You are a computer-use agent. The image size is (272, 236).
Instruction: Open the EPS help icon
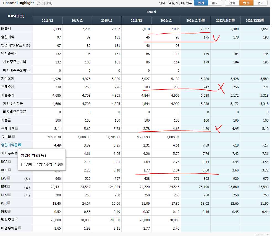click(9, 178)
